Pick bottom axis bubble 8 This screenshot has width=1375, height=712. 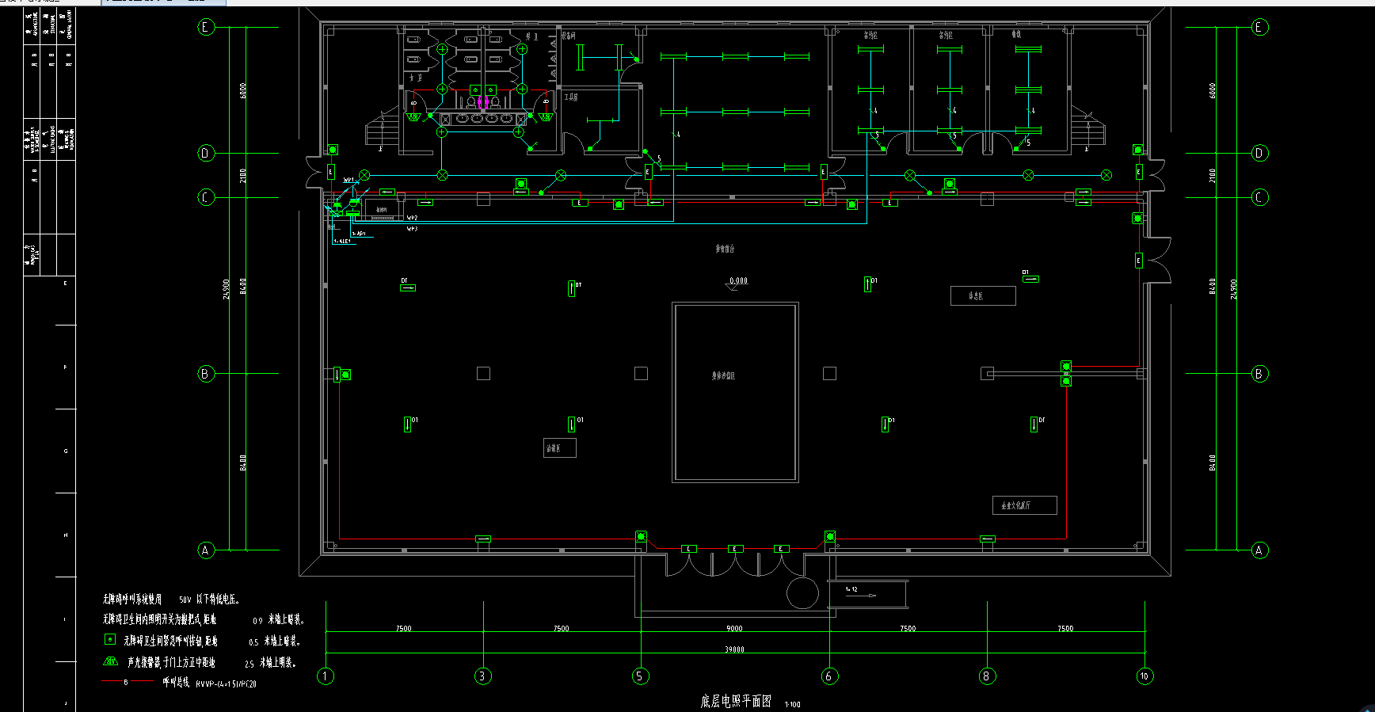[x=986, y=676]
